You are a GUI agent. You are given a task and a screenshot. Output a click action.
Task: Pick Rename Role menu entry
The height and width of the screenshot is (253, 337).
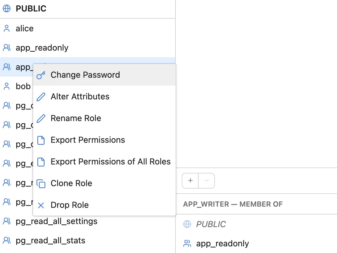tap(104, 118)
